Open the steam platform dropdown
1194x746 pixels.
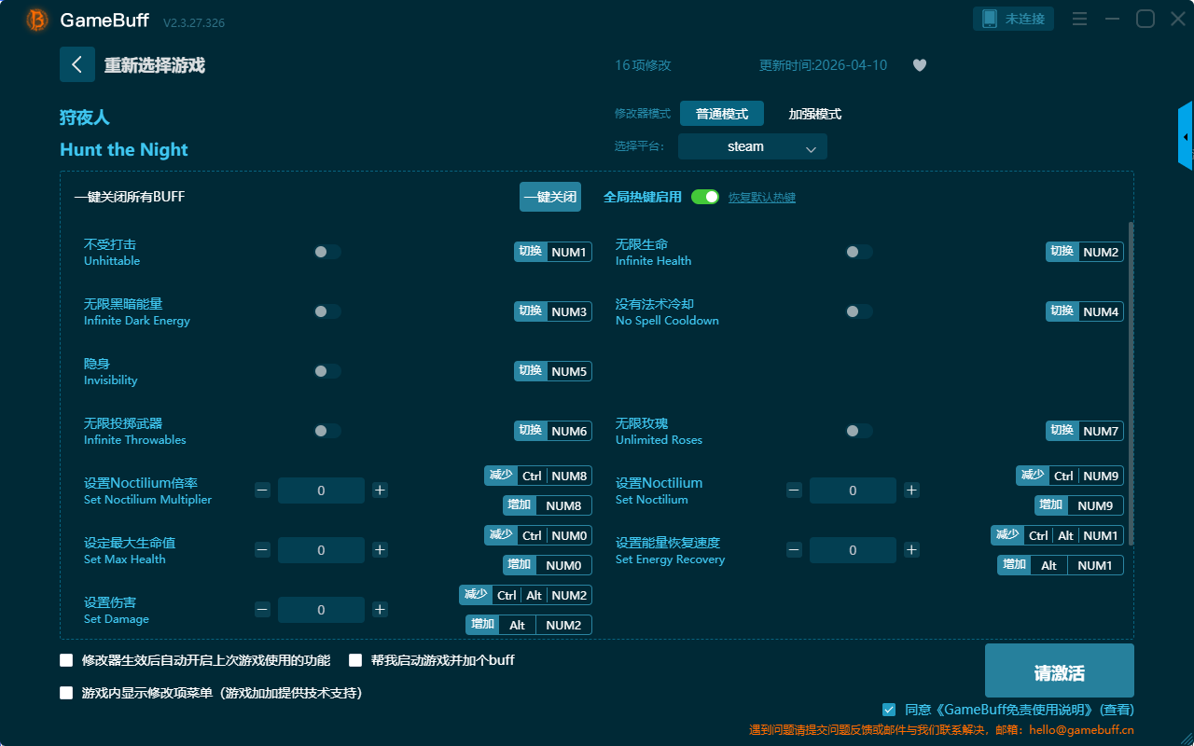752,146
